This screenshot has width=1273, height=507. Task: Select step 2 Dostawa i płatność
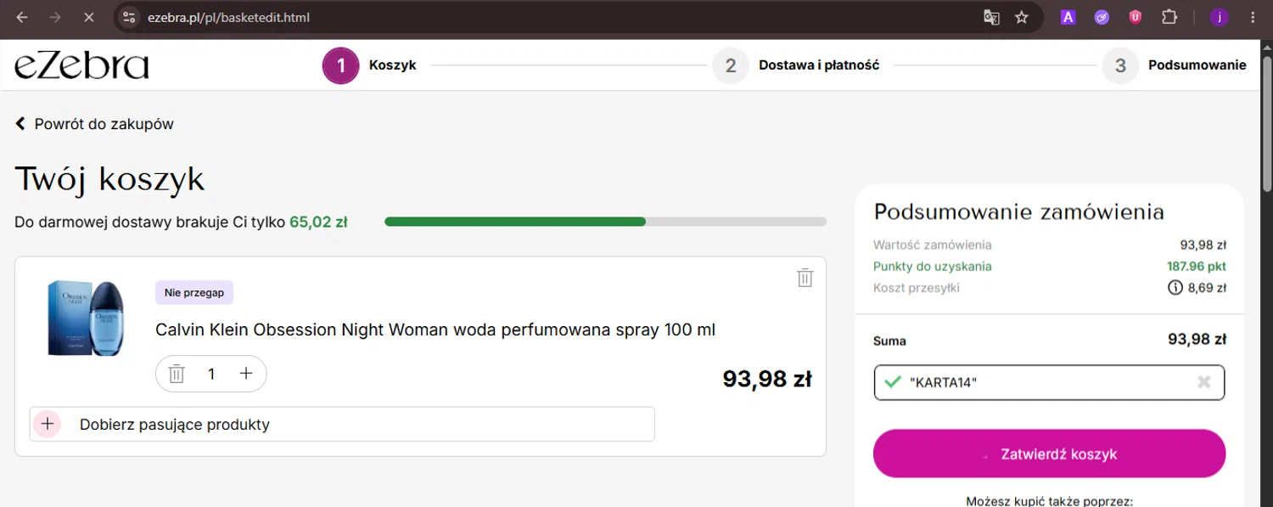796,65
